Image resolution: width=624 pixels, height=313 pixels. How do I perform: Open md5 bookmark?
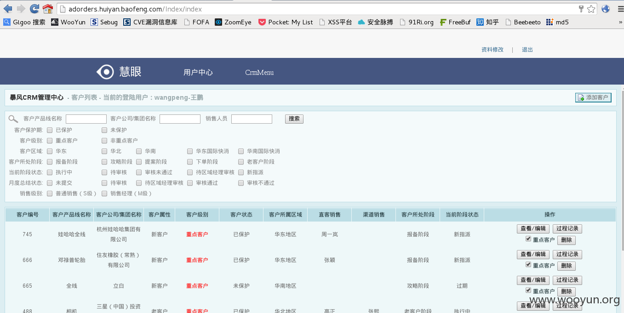pos(557,22)
